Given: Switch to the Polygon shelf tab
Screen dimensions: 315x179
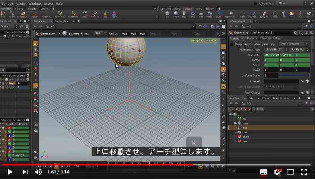Looking at the screenshot, I should click(210, 9).
